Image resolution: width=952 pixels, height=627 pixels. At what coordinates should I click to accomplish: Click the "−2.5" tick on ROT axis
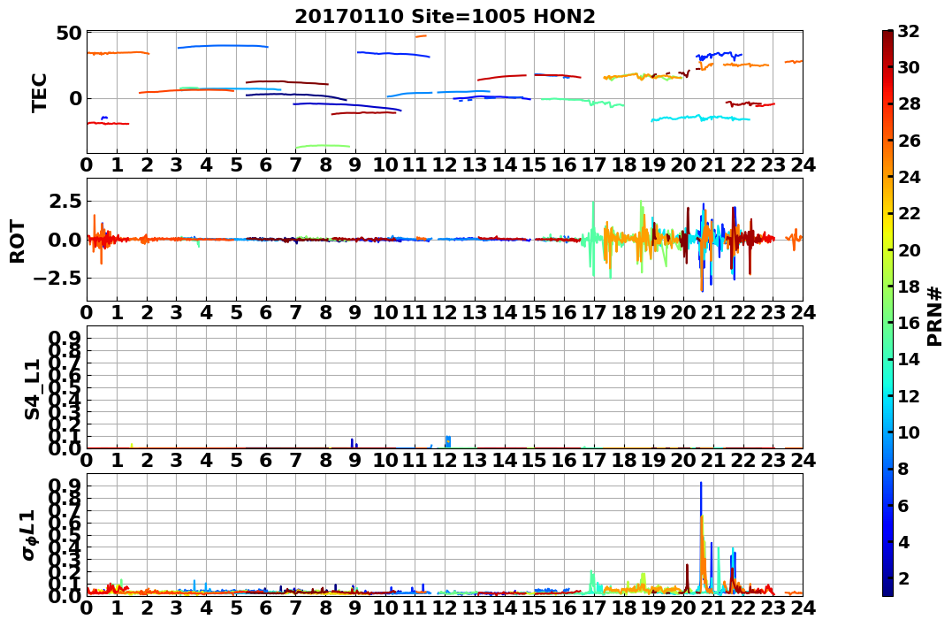click(58, 279)
